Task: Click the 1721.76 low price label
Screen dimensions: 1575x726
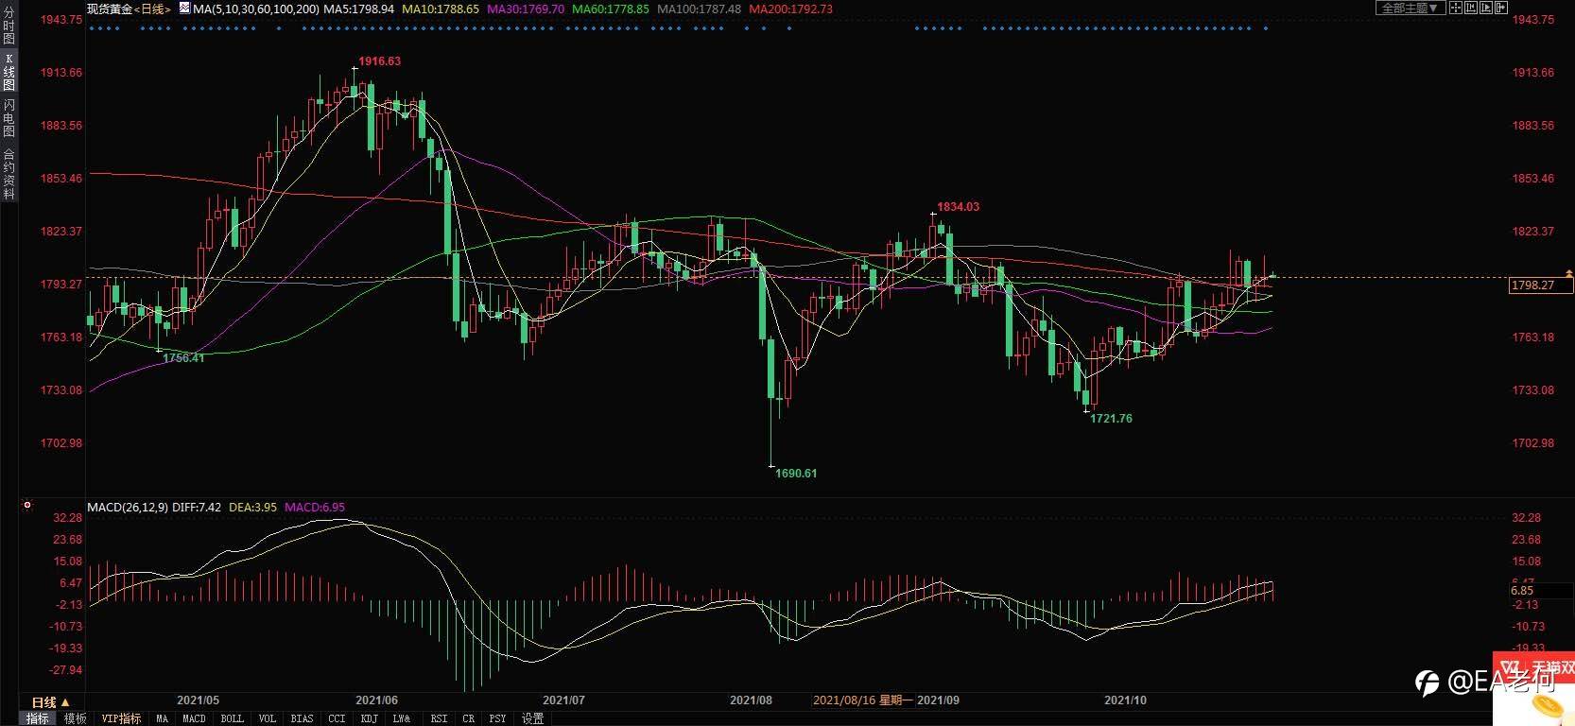Action: pos(1111,418)
